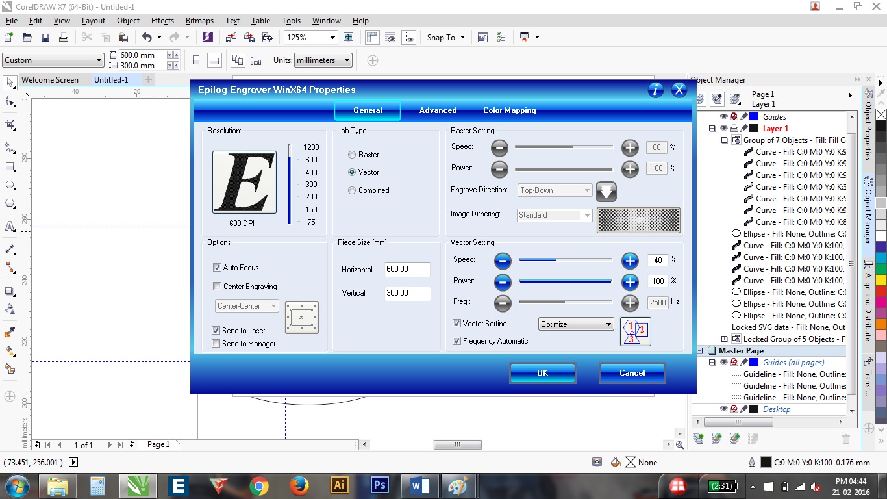Select the Text tool
The image size is (887, 499).
[10, 226]
